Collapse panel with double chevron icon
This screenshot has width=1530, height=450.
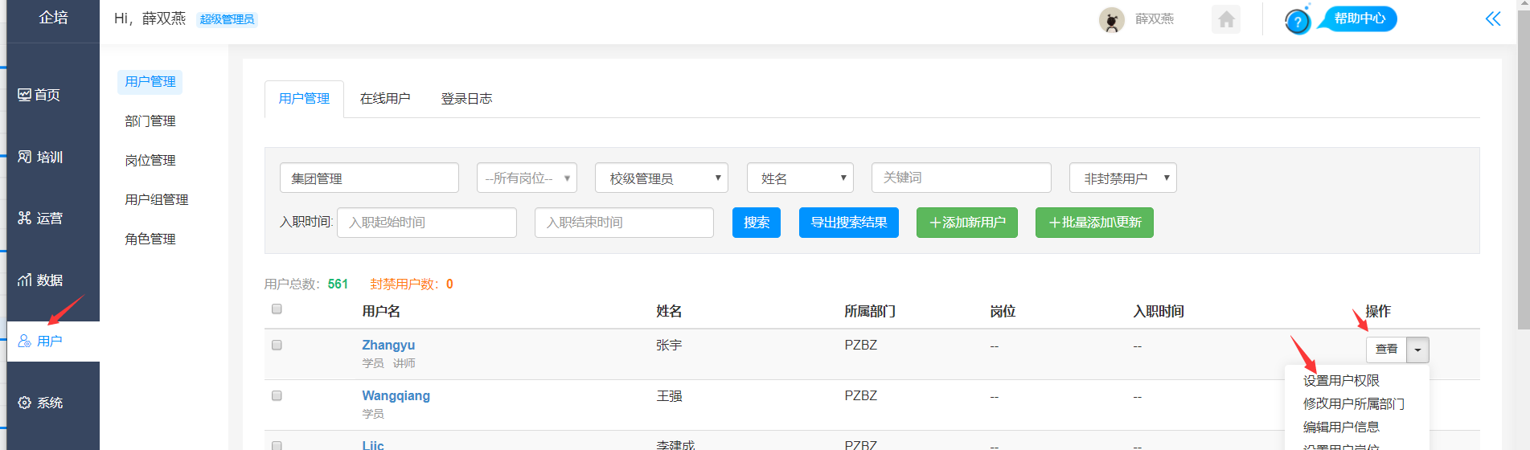pyautogui.click(x=1493, y=18)
